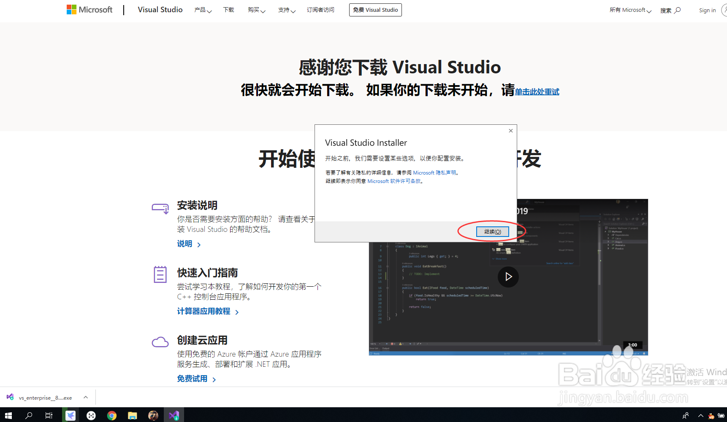Viewport: 727px width, 422px height.
Task: Play the Visual Studio intro video
Action: 508,277
